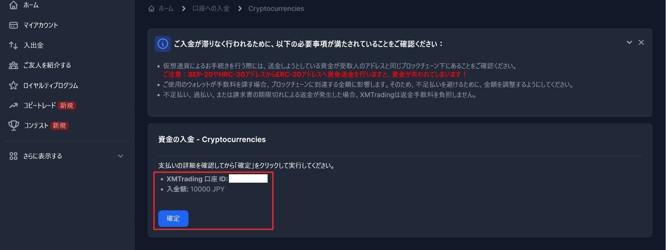Expand the breadcrumb arrow after 口座への入金

pos(239,8)
